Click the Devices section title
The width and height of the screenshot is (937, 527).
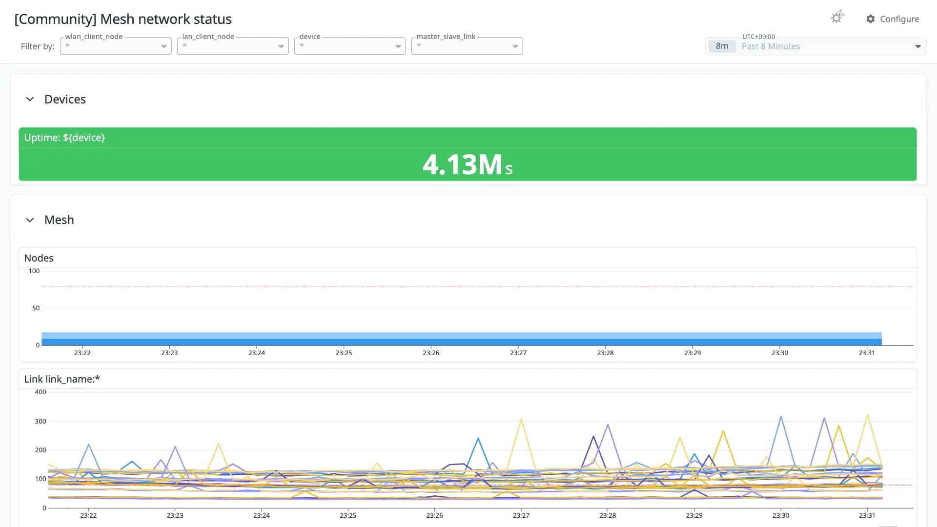pos(65,99)
